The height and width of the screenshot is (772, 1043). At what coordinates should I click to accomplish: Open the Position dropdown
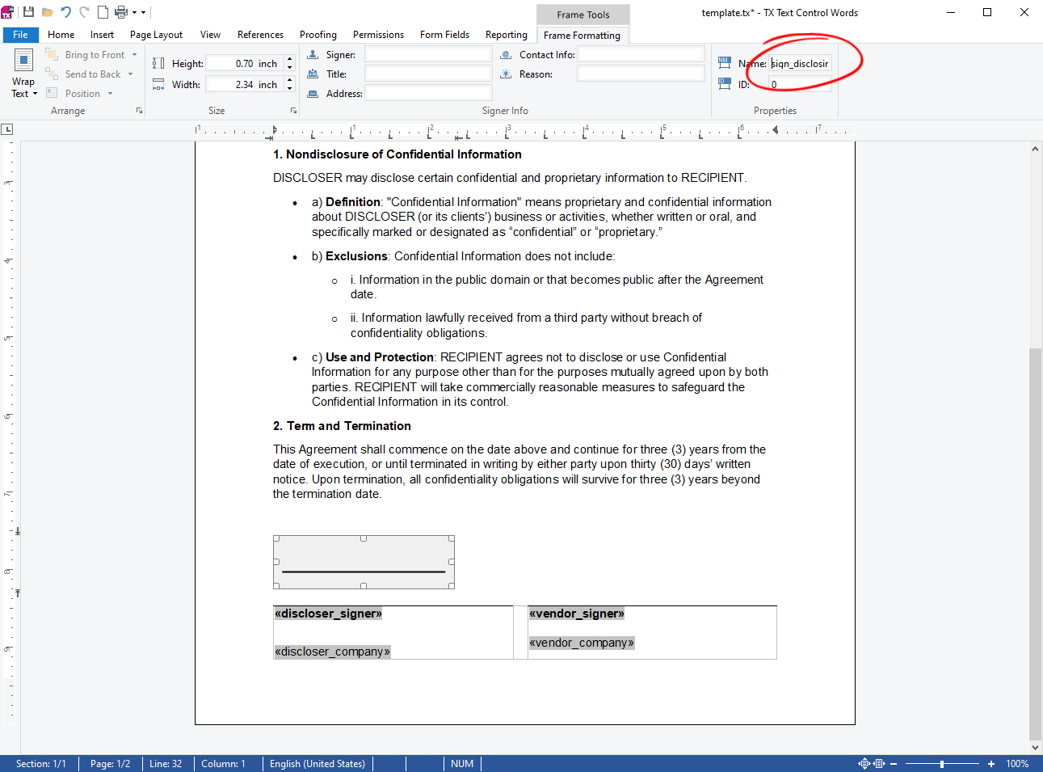pyautogui.click(x=79, y=94)
